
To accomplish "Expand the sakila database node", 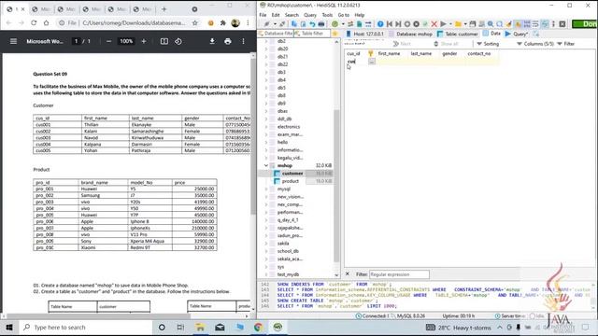I will click(266, 244).
